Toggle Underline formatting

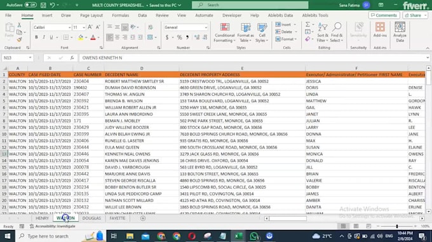pyautogui.click(x=51, y=37)
